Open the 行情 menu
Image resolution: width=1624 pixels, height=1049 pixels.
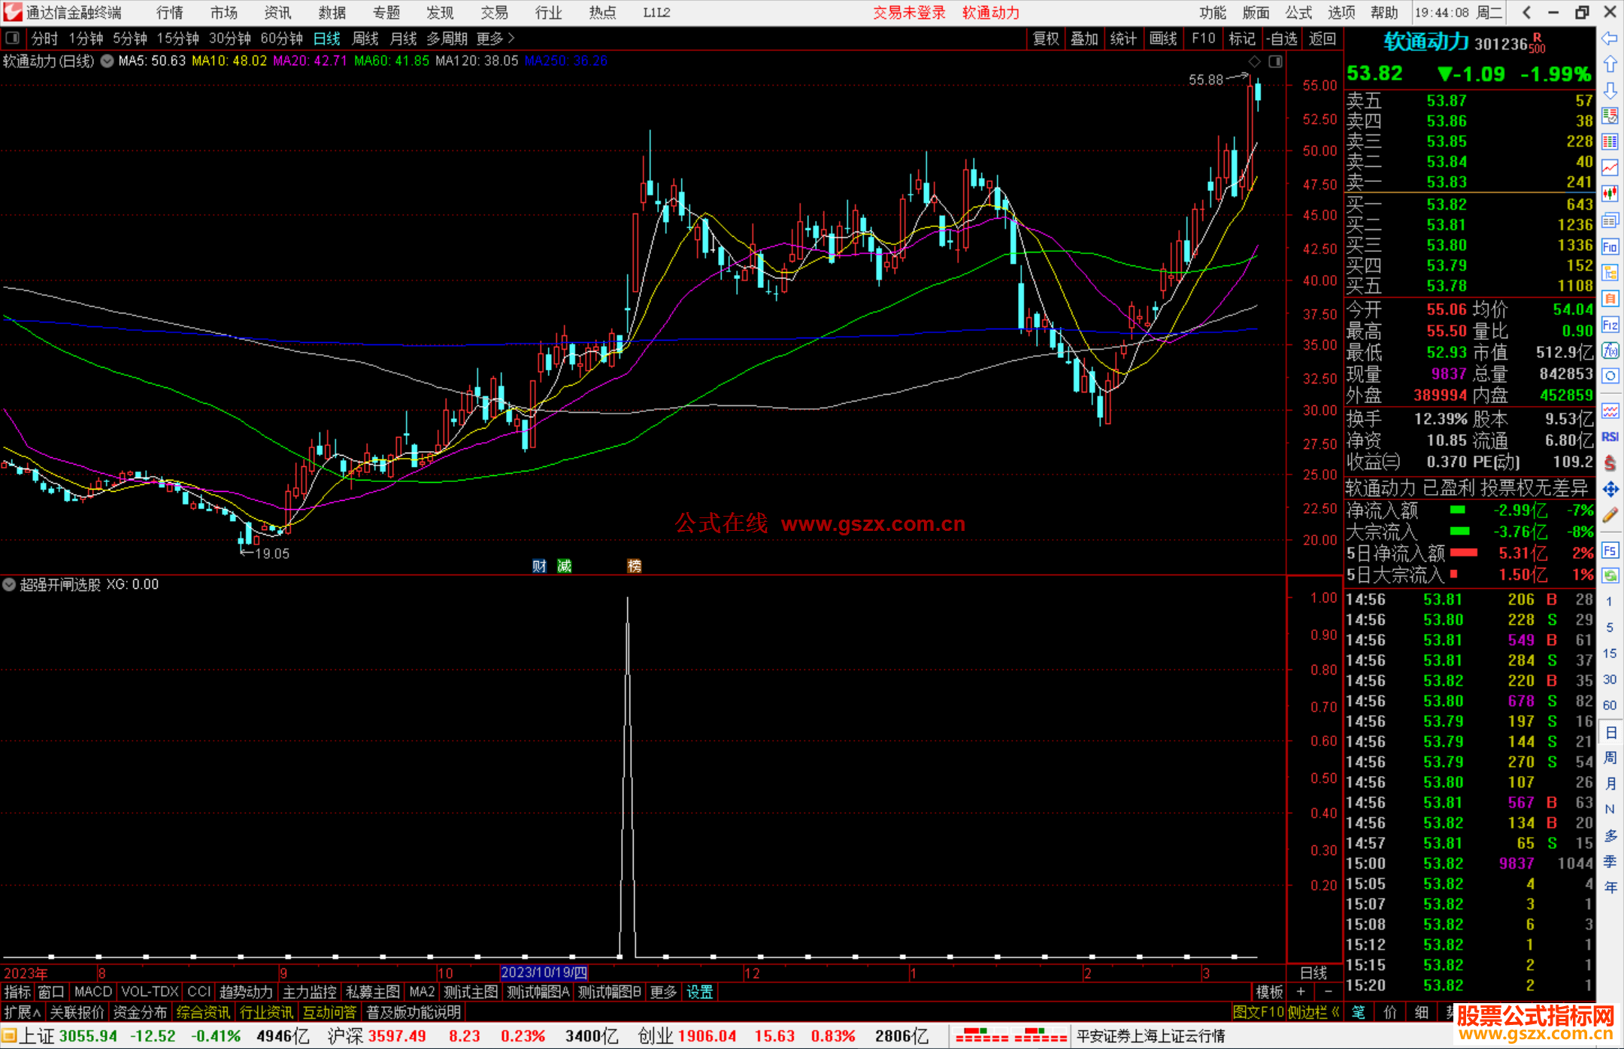169,13
